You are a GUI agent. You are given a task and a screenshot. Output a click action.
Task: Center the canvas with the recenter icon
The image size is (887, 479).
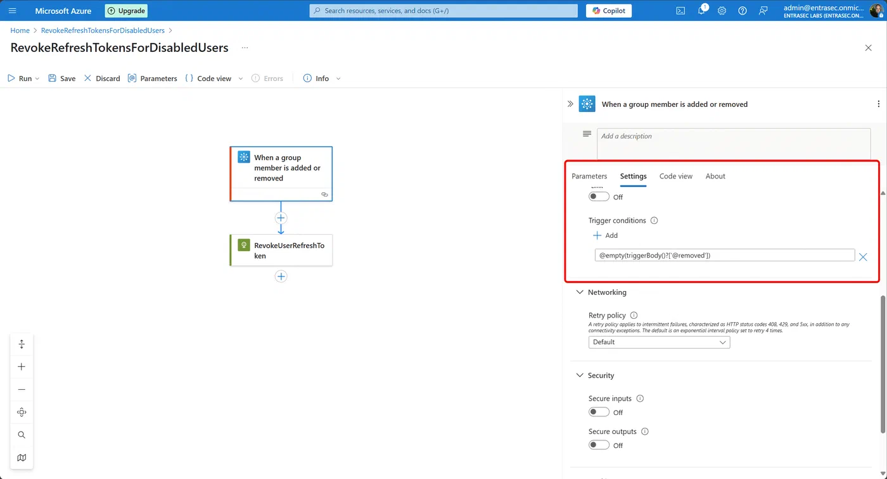22,413
